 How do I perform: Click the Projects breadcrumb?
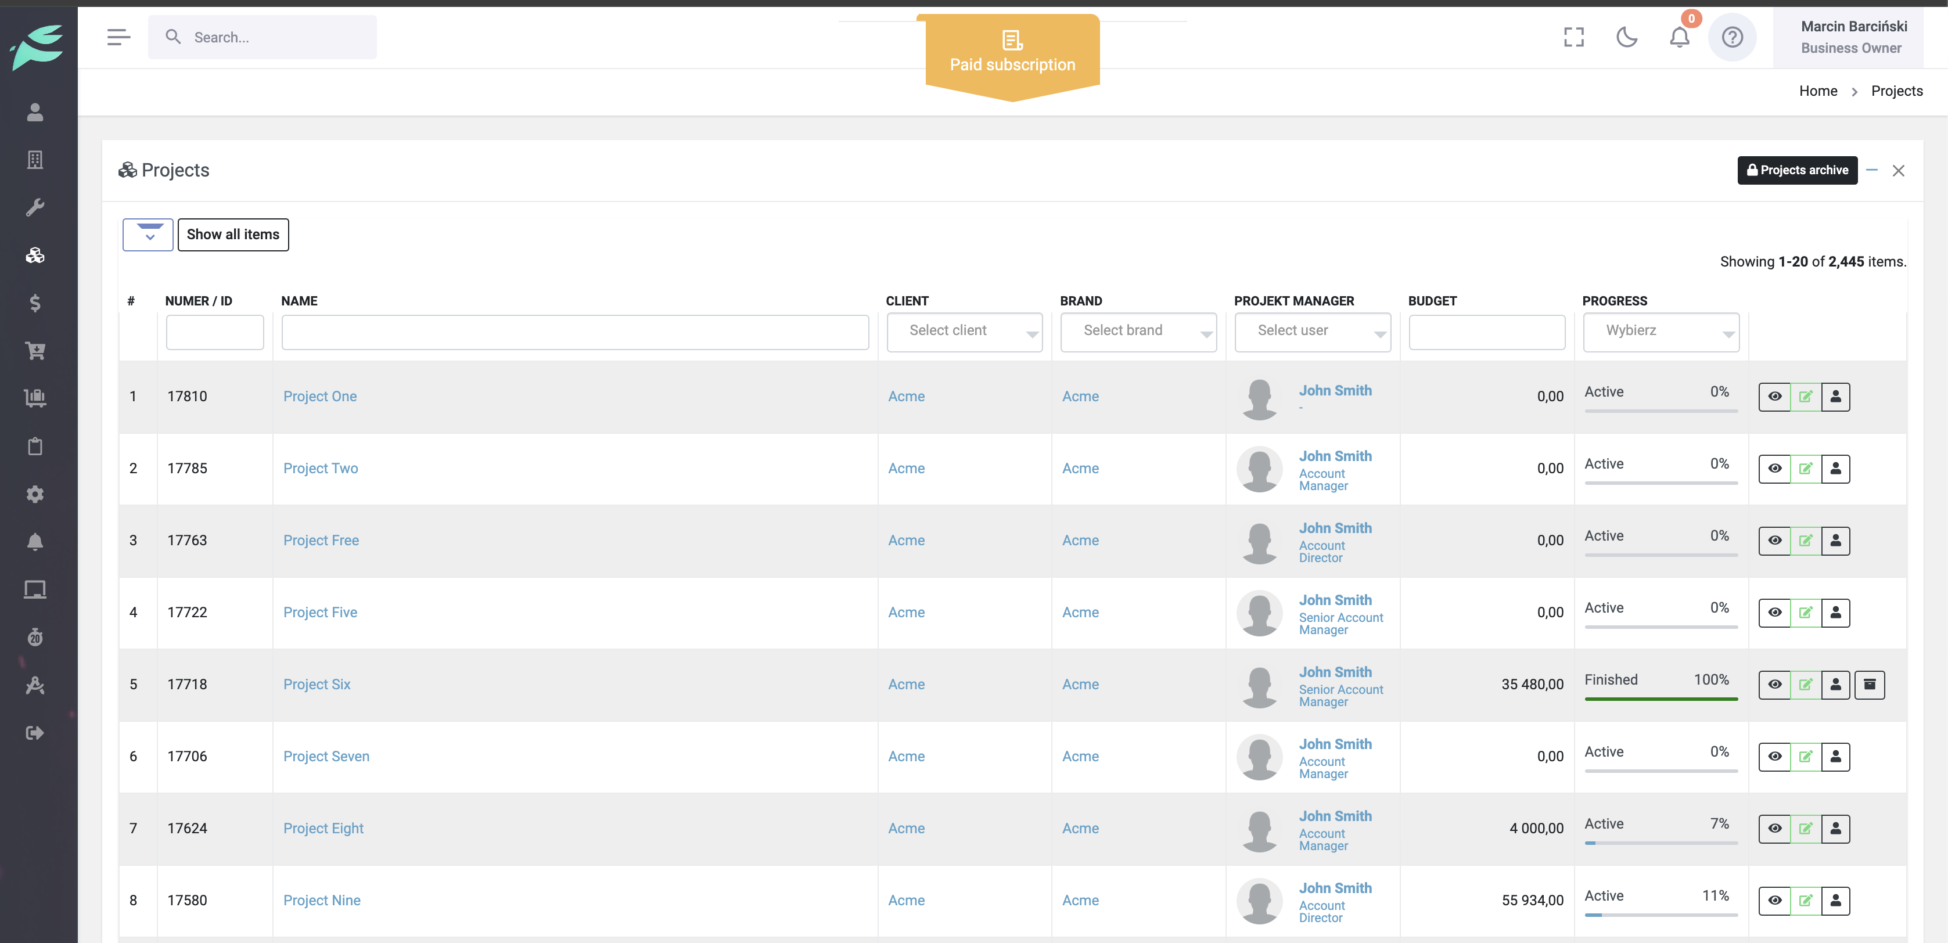(x=1896, y=91)
